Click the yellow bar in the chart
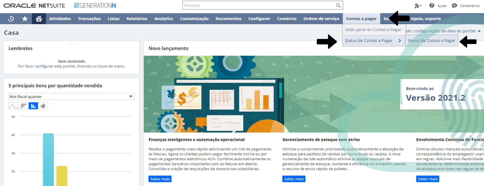The image size is (484, 186). (62, 176)
